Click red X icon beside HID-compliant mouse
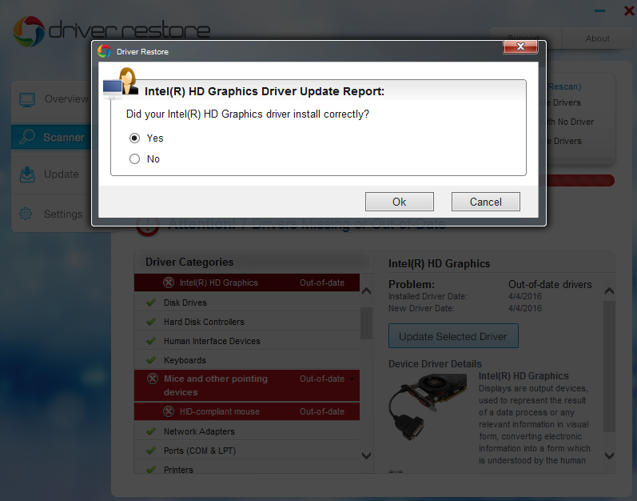This screenshot has width=637, height=501. click(x=169, y=411)
